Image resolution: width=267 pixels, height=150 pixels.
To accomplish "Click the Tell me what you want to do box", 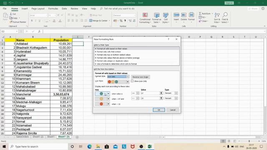I will [x=119, y=9].
